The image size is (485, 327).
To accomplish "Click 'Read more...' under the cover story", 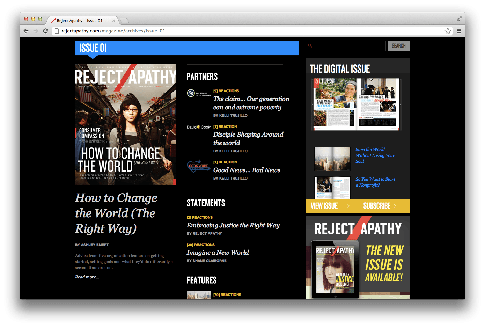I will point(87,277).
